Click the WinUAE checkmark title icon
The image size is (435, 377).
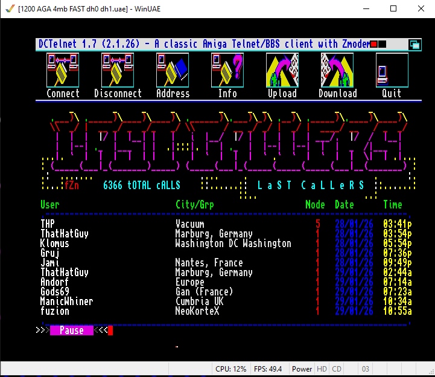[x=10, y=8]
